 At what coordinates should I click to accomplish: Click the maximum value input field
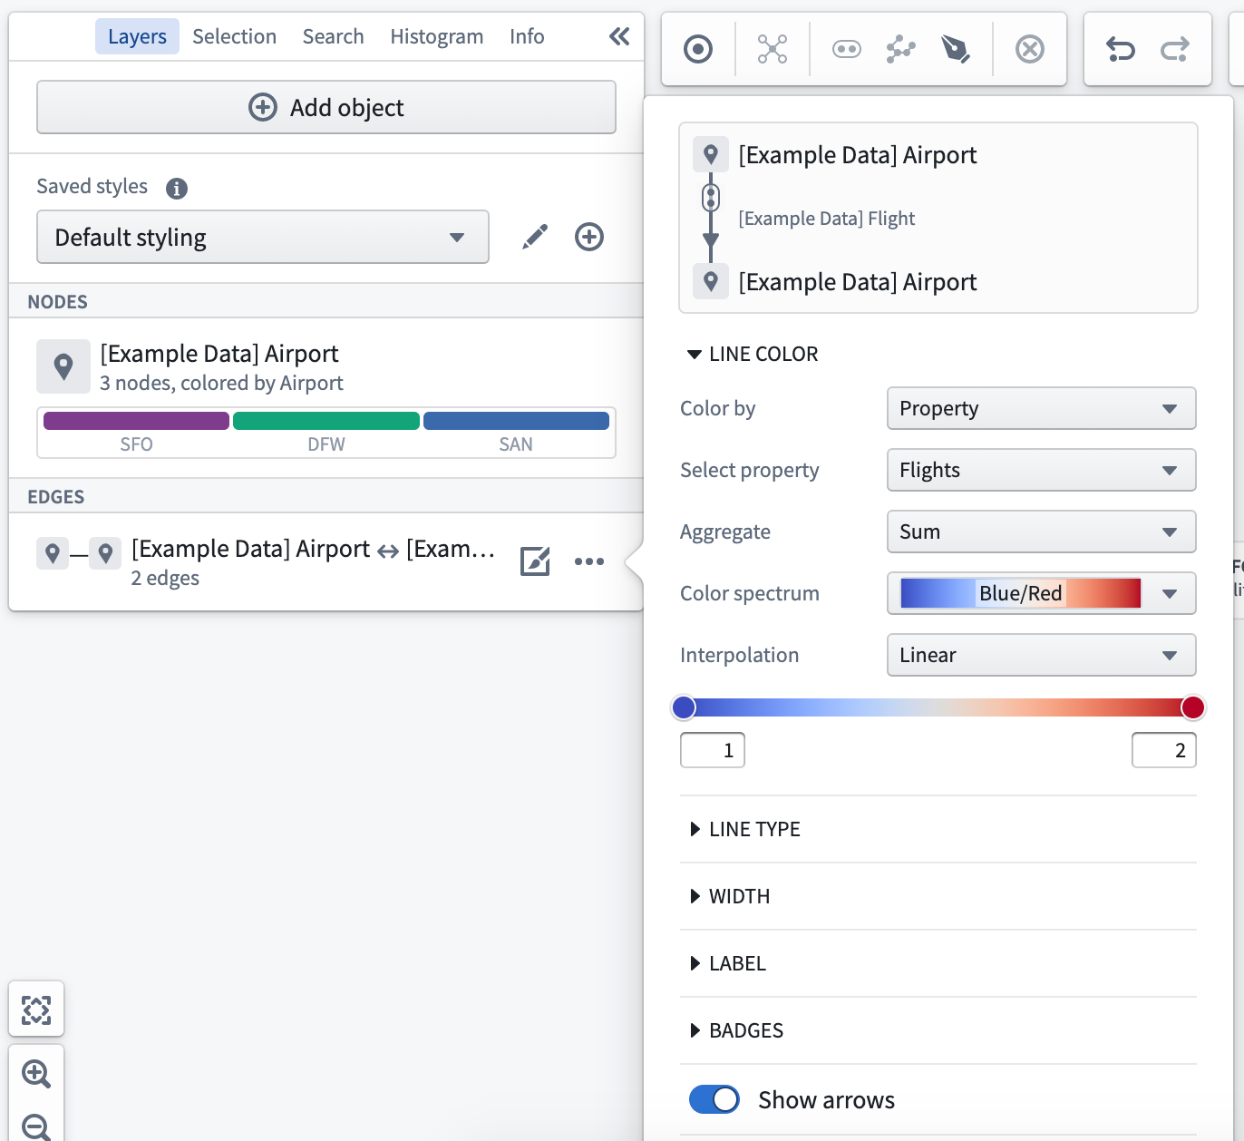pos(1164,750)
